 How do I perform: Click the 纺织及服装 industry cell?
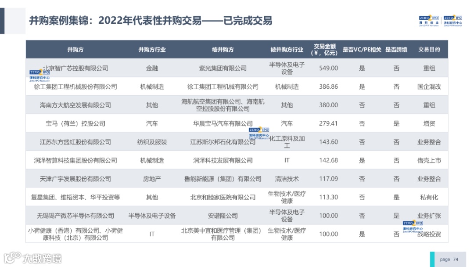click(152, 142)
